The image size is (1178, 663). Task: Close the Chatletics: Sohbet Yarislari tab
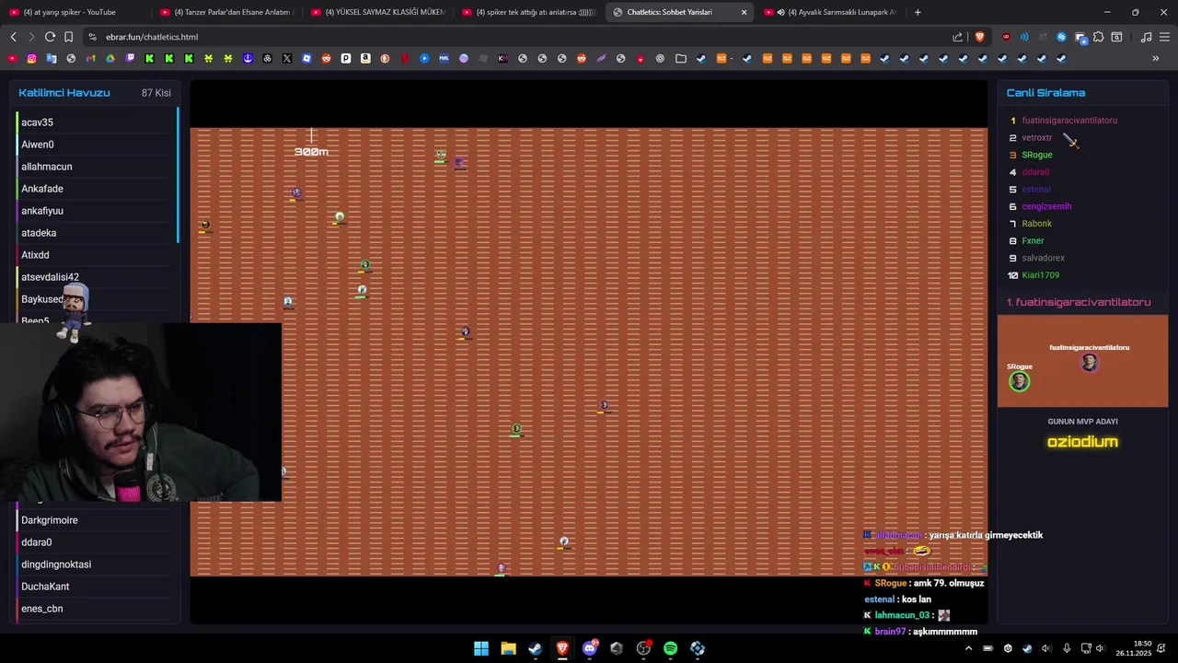[x=744, y=12]
